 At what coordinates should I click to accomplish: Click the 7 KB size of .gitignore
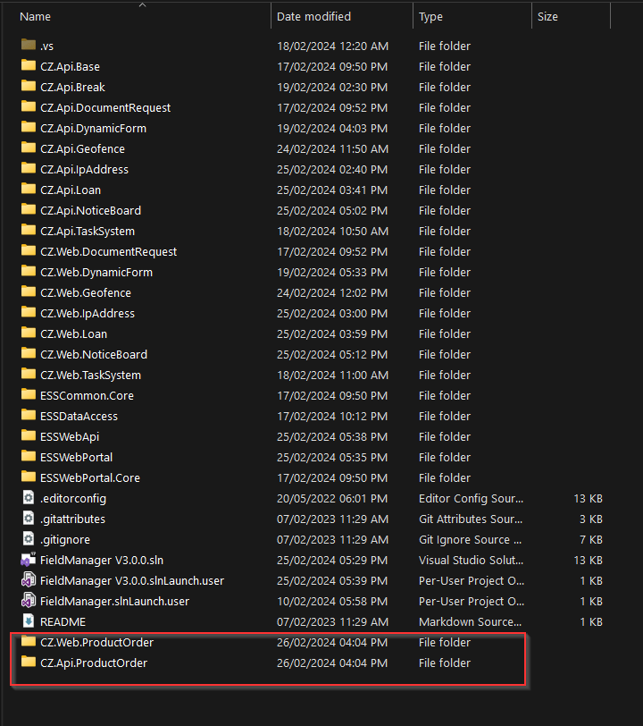(591, 540)
